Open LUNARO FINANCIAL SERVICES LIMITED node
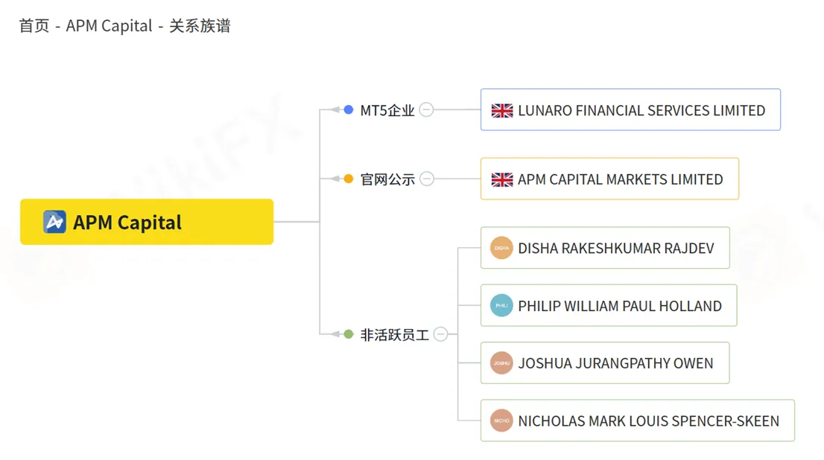Image resolution: width=824 pixels, height=460 pixels. pos(630,109)
